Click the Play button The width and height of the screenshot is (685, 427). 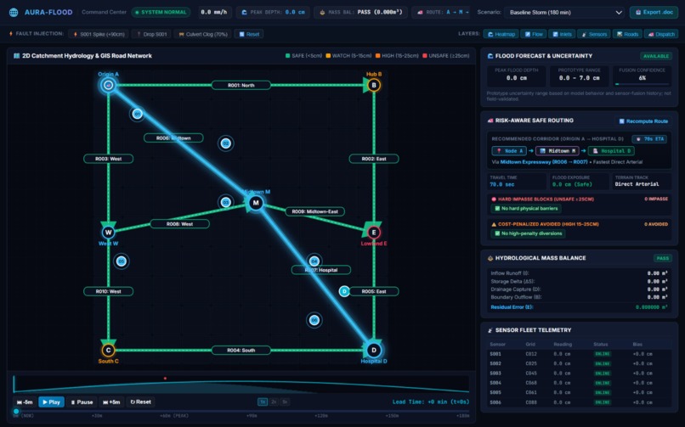point(52,402)
